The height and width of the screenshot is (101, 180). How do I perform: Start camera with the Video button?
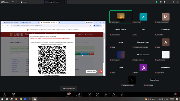click(x=13, y=95)
